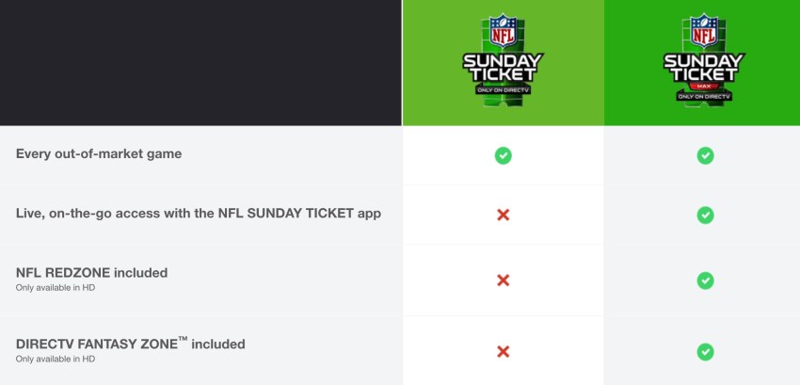Click 'NFL REDZONE included' feature label

coord(91,273)
